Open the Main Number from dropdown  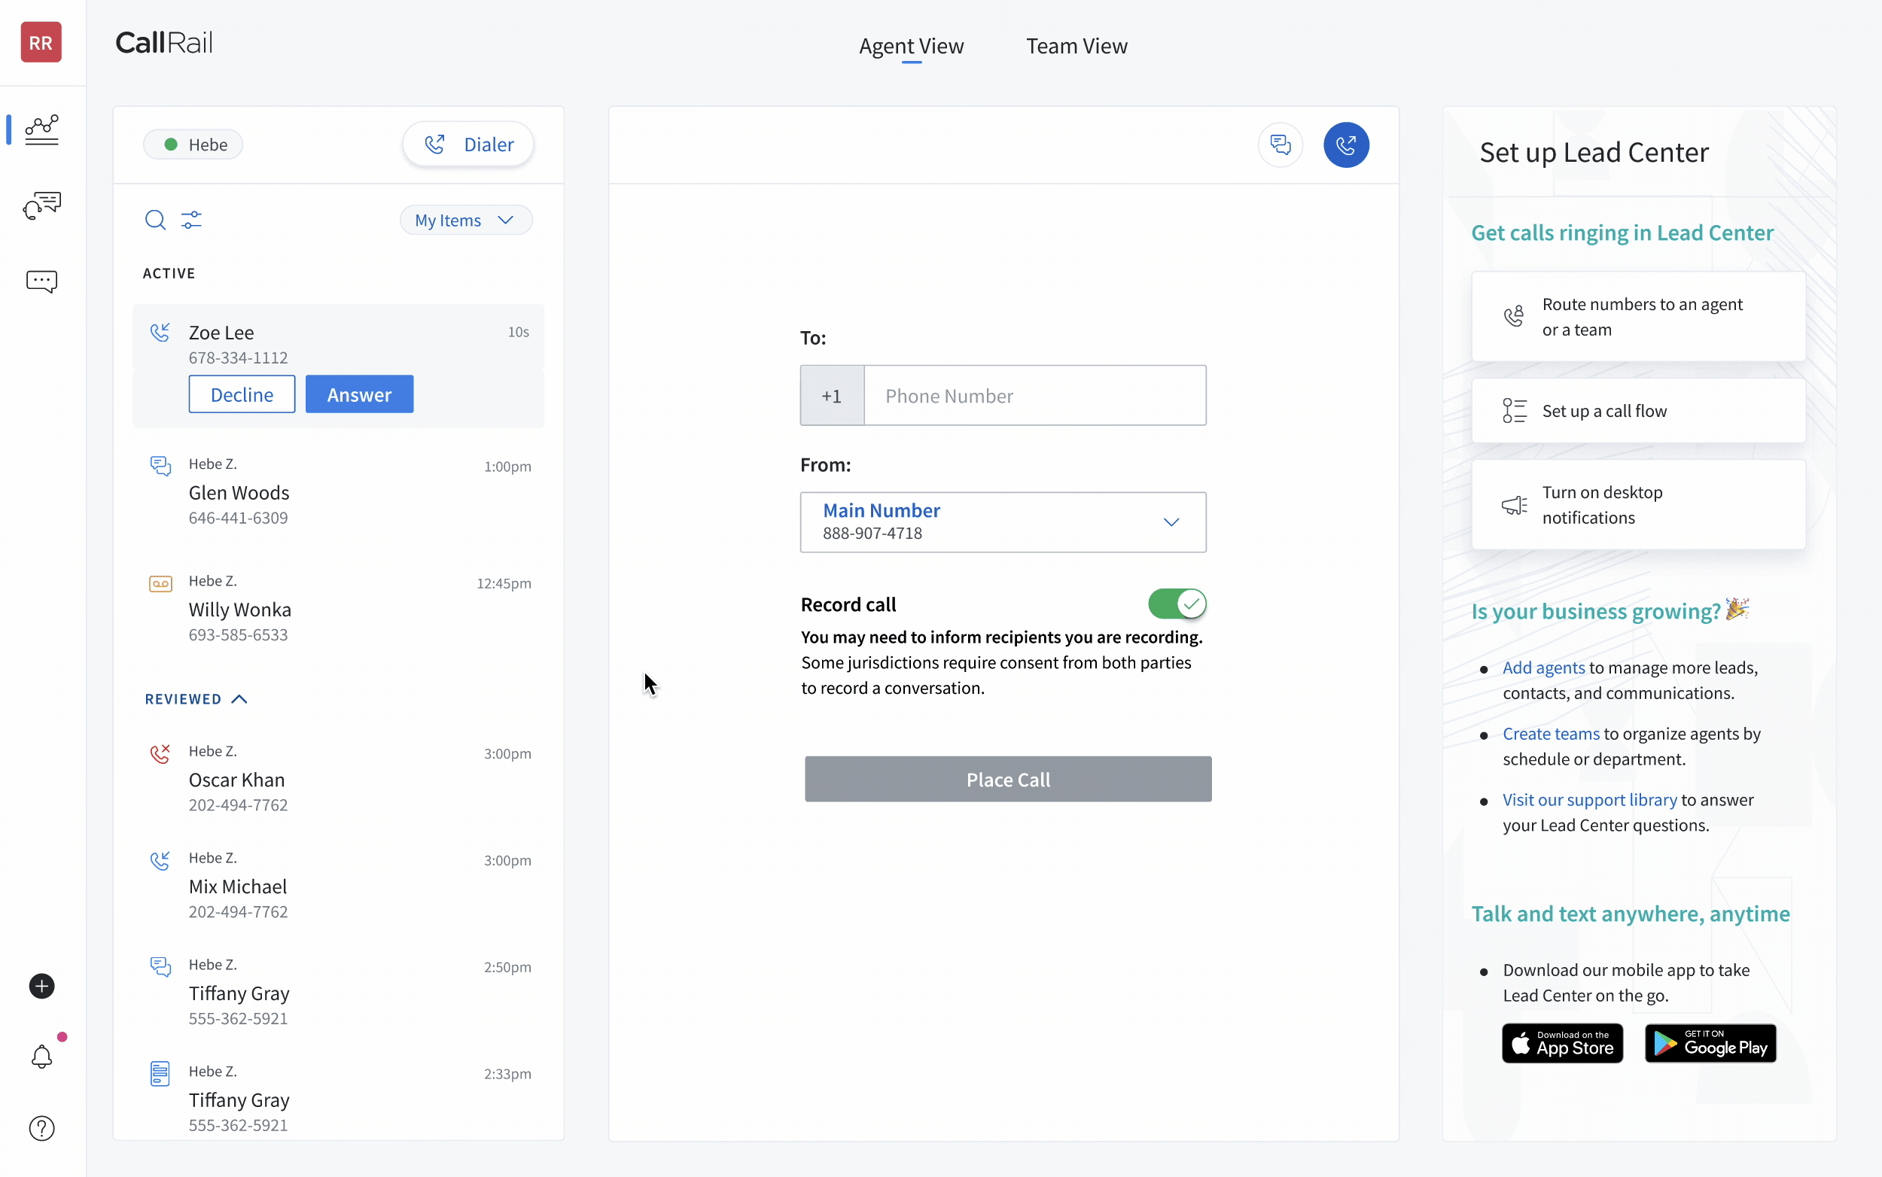pos(1002,522)
